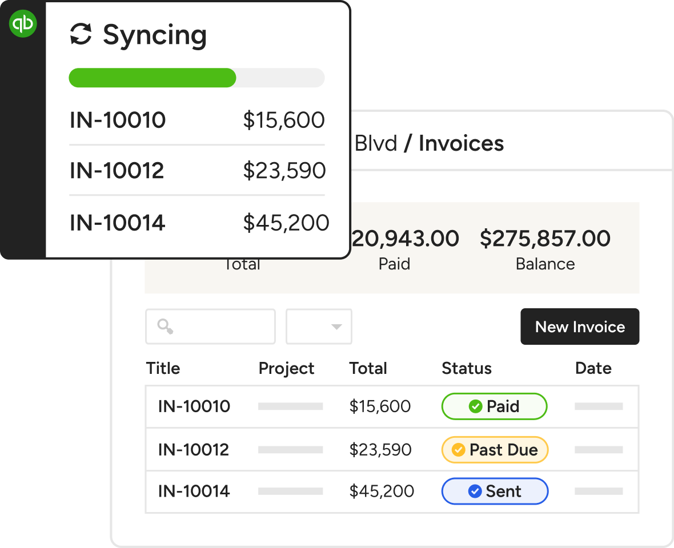674x548 pixels.
Task: Sort by the Date column header
Action: click(593, 369)
